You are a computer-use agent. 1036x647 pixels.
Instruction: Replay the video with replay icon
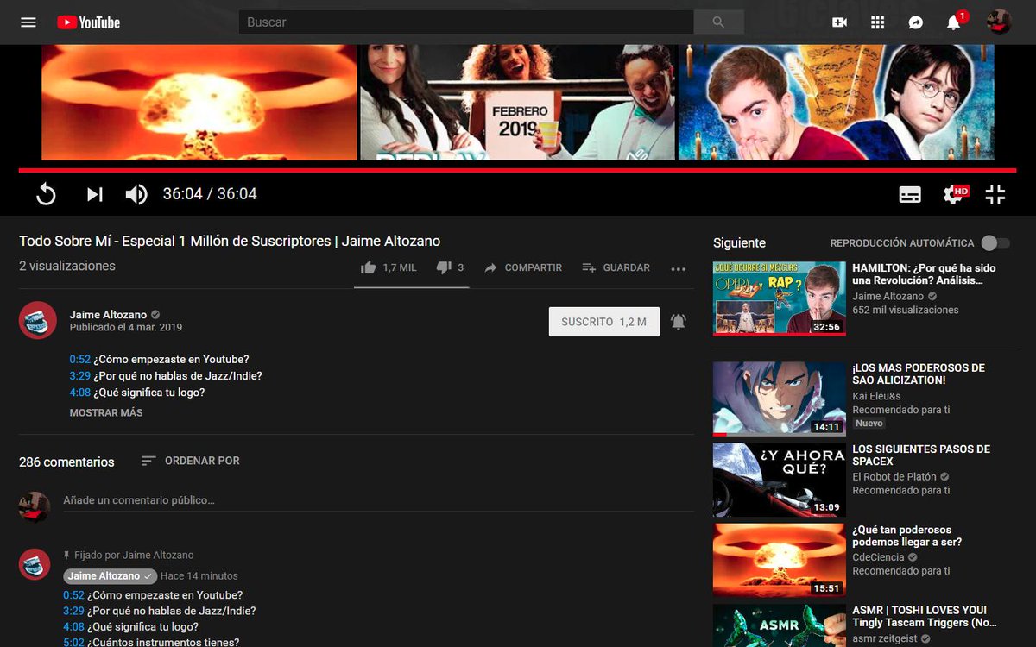(x=46, y=194)
